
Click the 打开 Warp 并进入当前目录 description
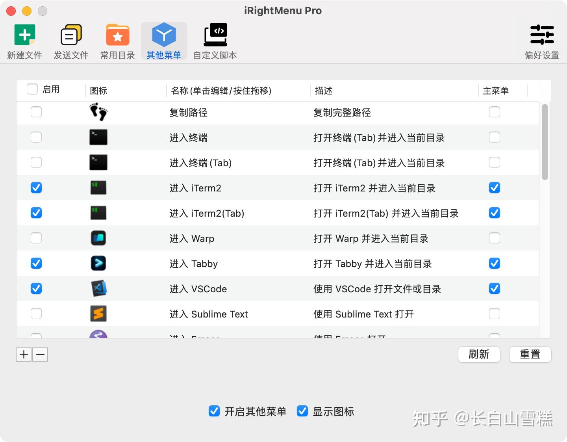(x=371, y=238)
